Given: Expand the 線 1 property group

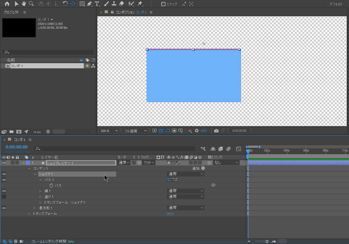Looking at the screenshot, I should click(x=40, y=191).
